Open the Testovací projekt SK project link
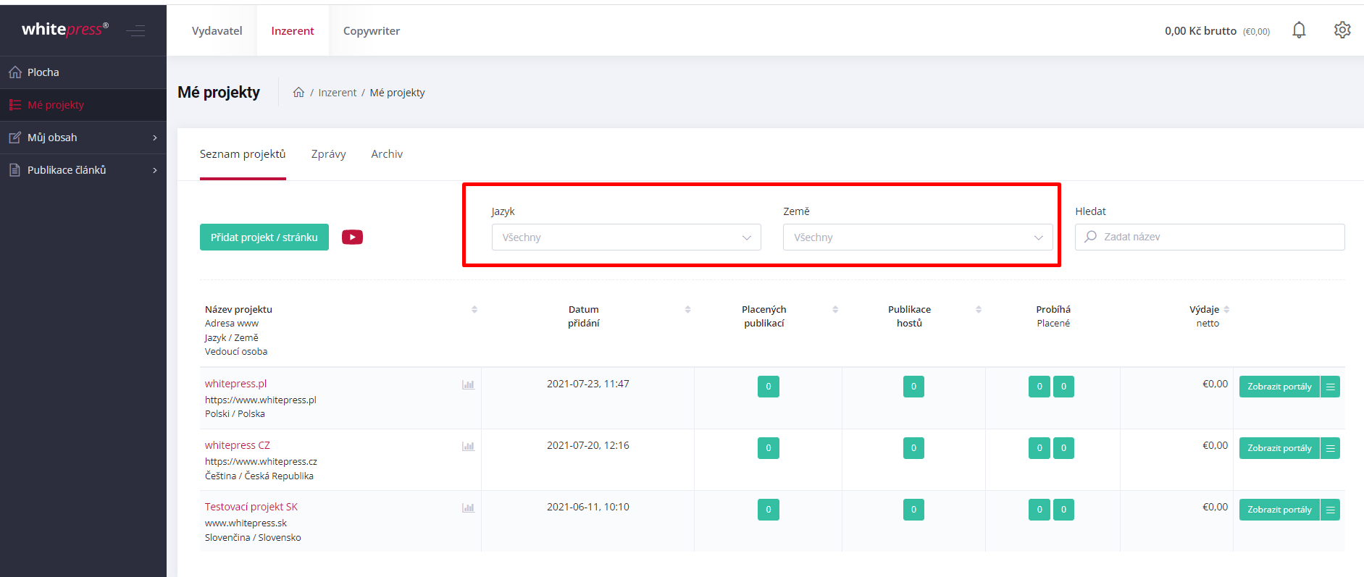This screenshot has width=1364, height=577. (251, 507)
